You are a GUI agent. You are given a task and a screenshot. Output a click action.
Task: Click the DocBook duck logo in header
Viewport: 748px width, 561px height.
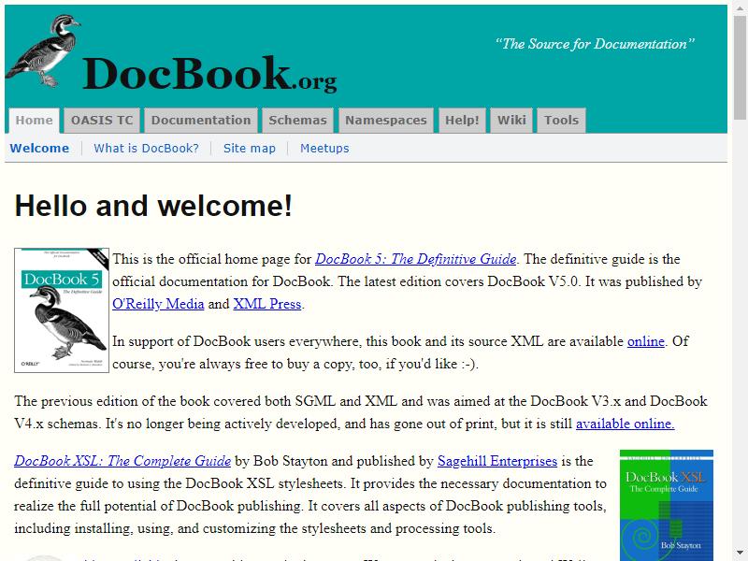click(43, 50)
